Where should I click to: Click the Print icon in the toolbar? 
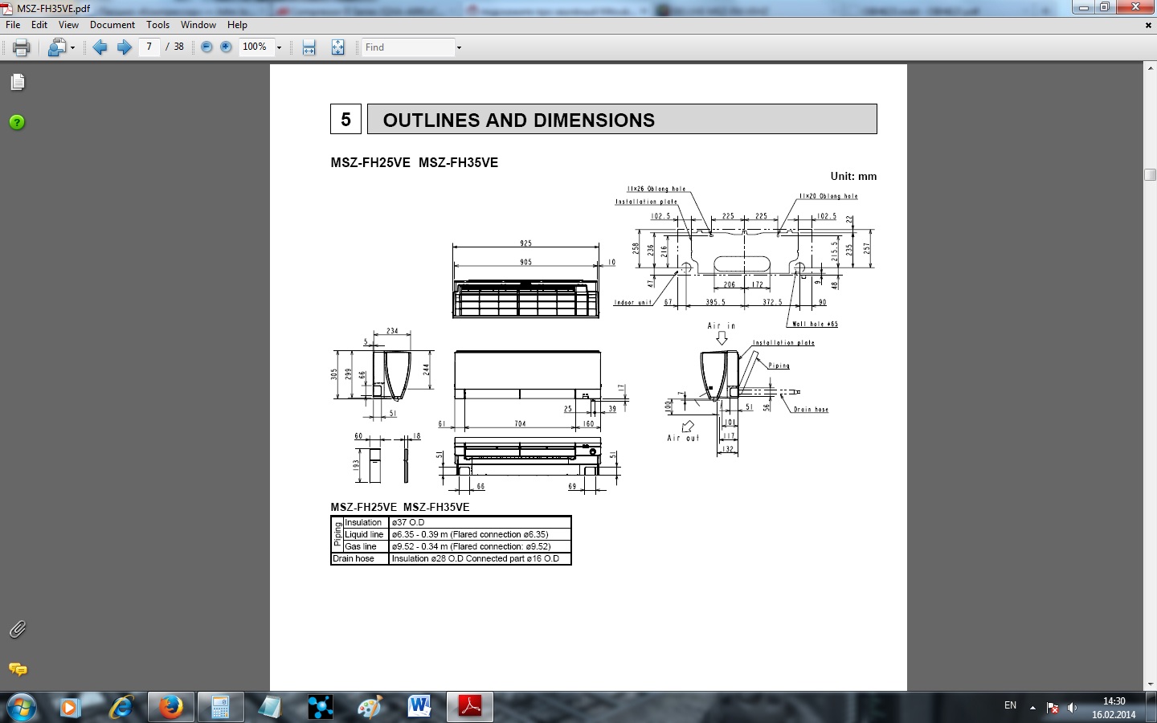[x=22, y=47]
